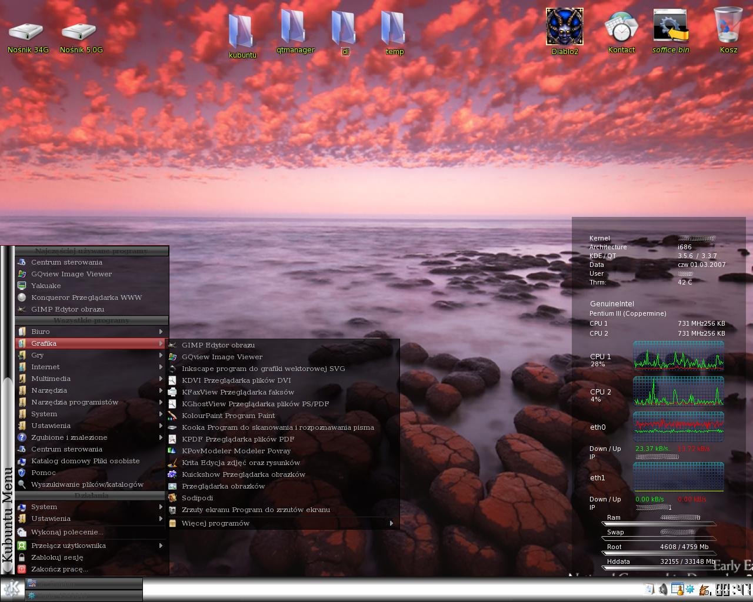Launch Sodipodi from the submenu
Image resolution: width=753 pixels, height=602 pixels.
[x=284, y=498]
